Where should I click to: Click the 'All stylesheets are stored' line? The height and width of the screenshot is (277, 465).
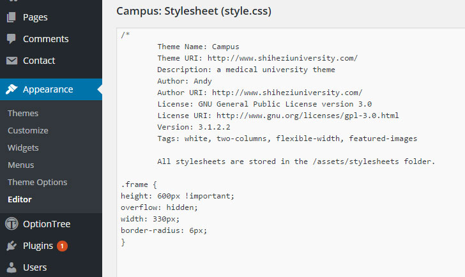[x=296, y=161]
